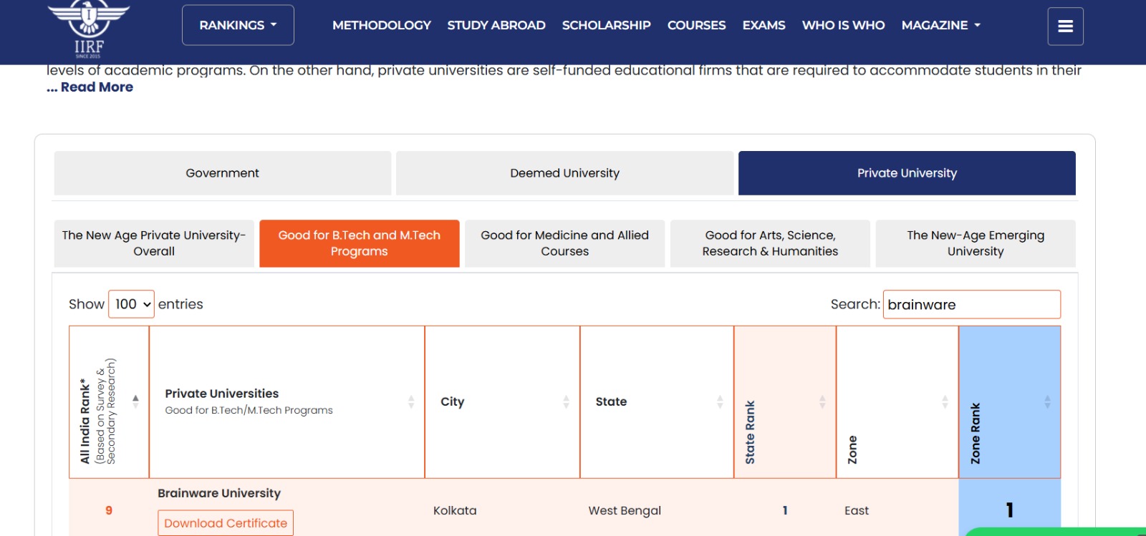Screen dimensions: 1146x536
Task: Open the Show entries count dropdown
Action: pyautogui.click(x=131, y=304)
